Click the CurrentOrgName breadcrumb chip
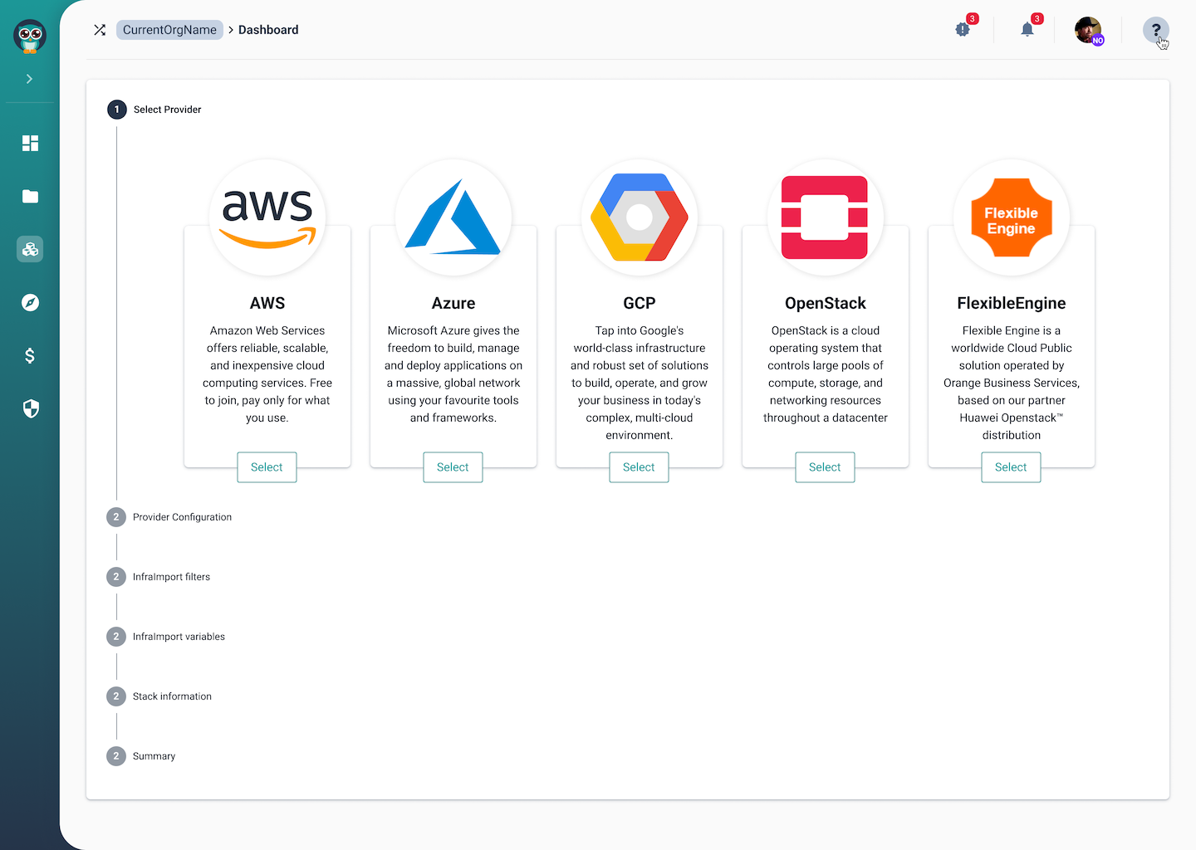 click(x=169, y=30)
